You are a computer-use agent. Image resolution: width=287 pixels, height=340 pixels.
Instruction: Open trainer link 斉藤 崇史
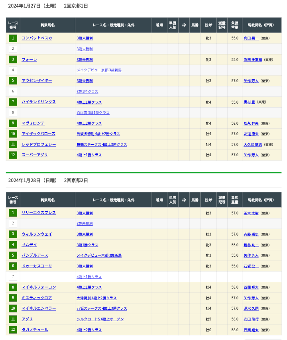pos(251,234)
